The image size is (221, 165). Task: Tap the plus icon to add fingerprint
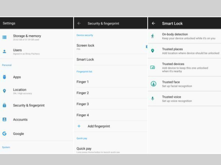pos(79,126)
